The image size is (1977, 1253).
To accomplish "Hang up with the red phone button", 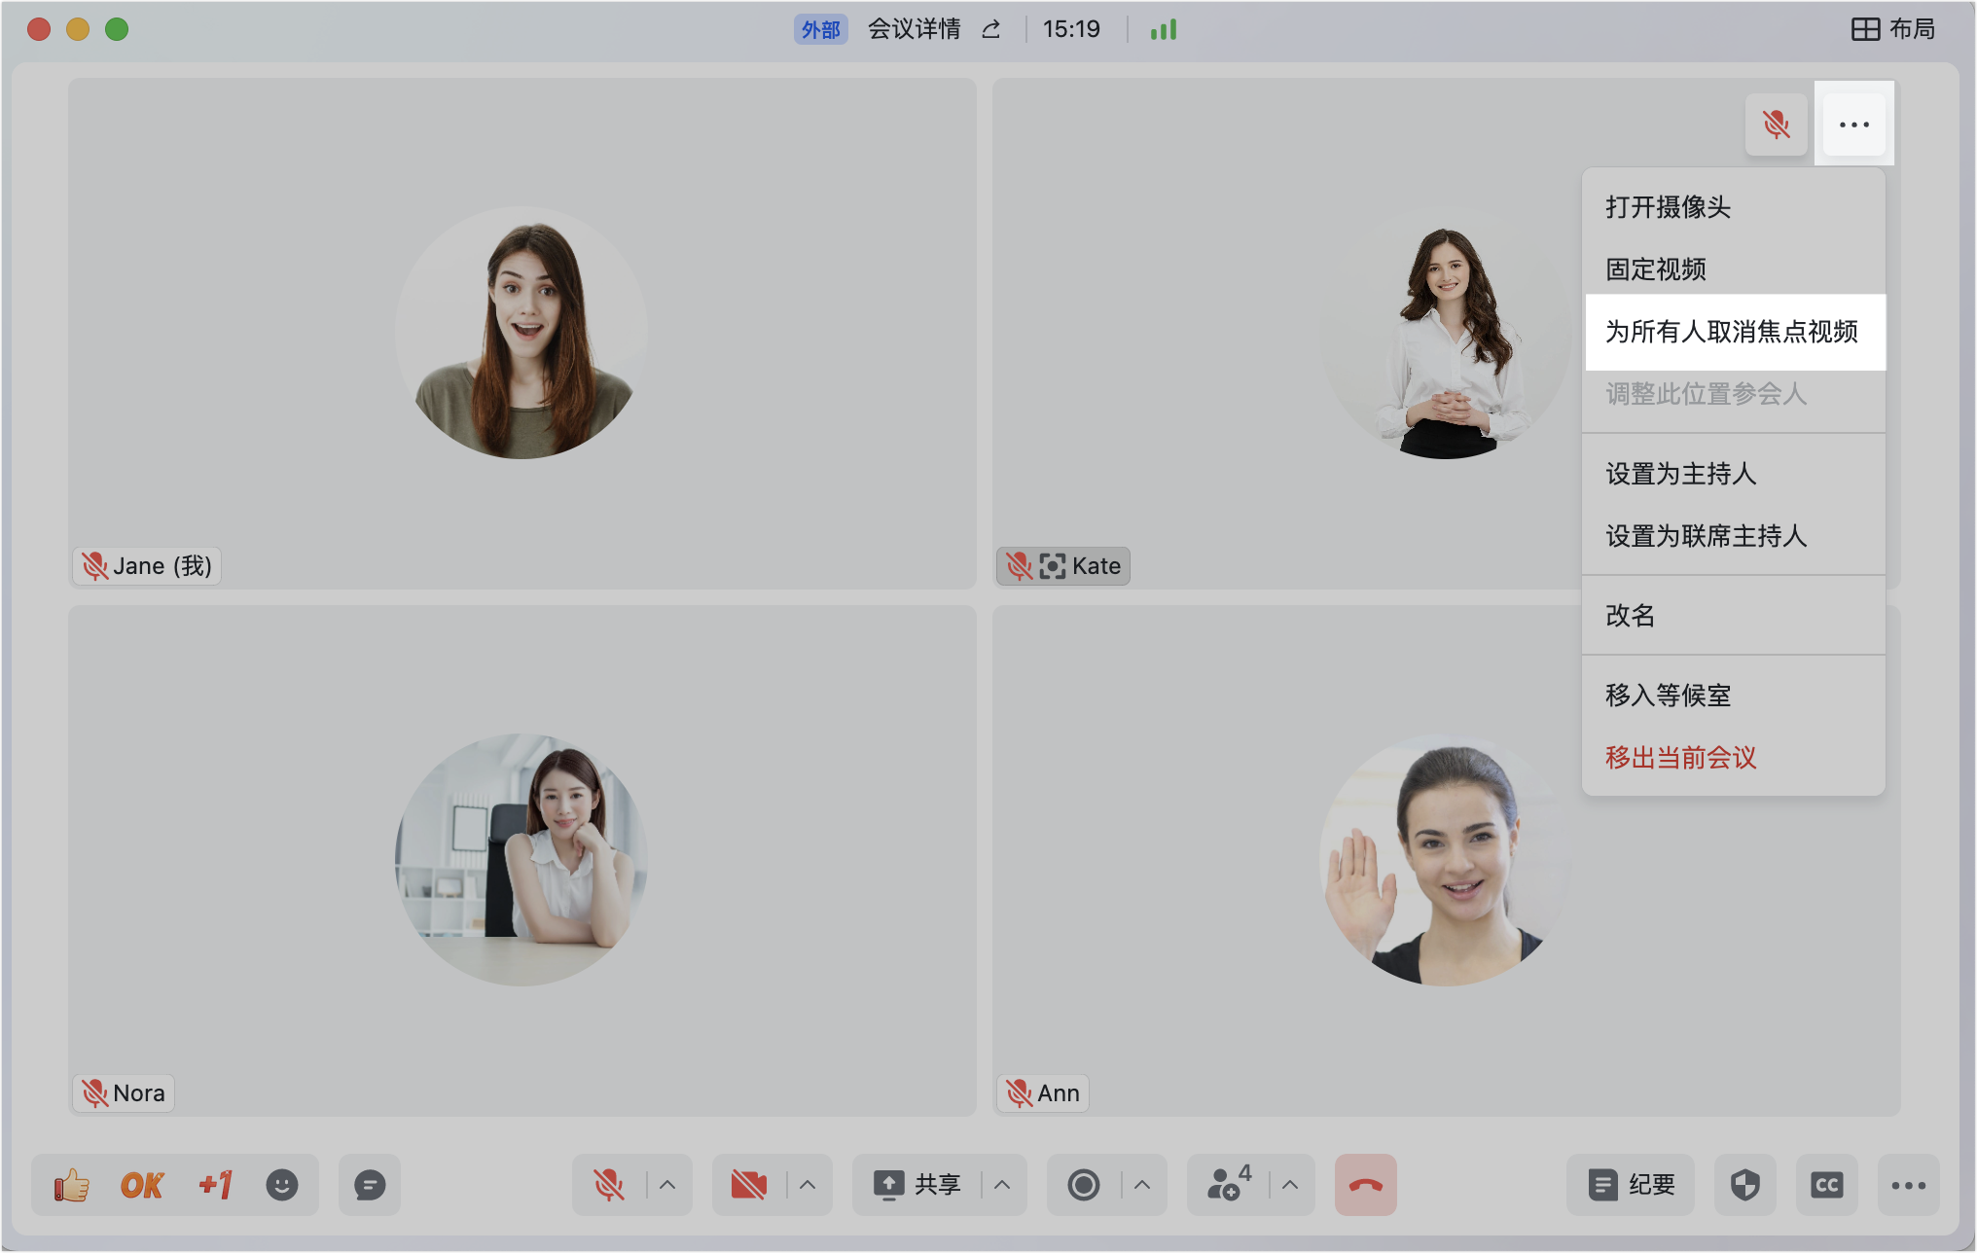I will pos(1366,1185).
